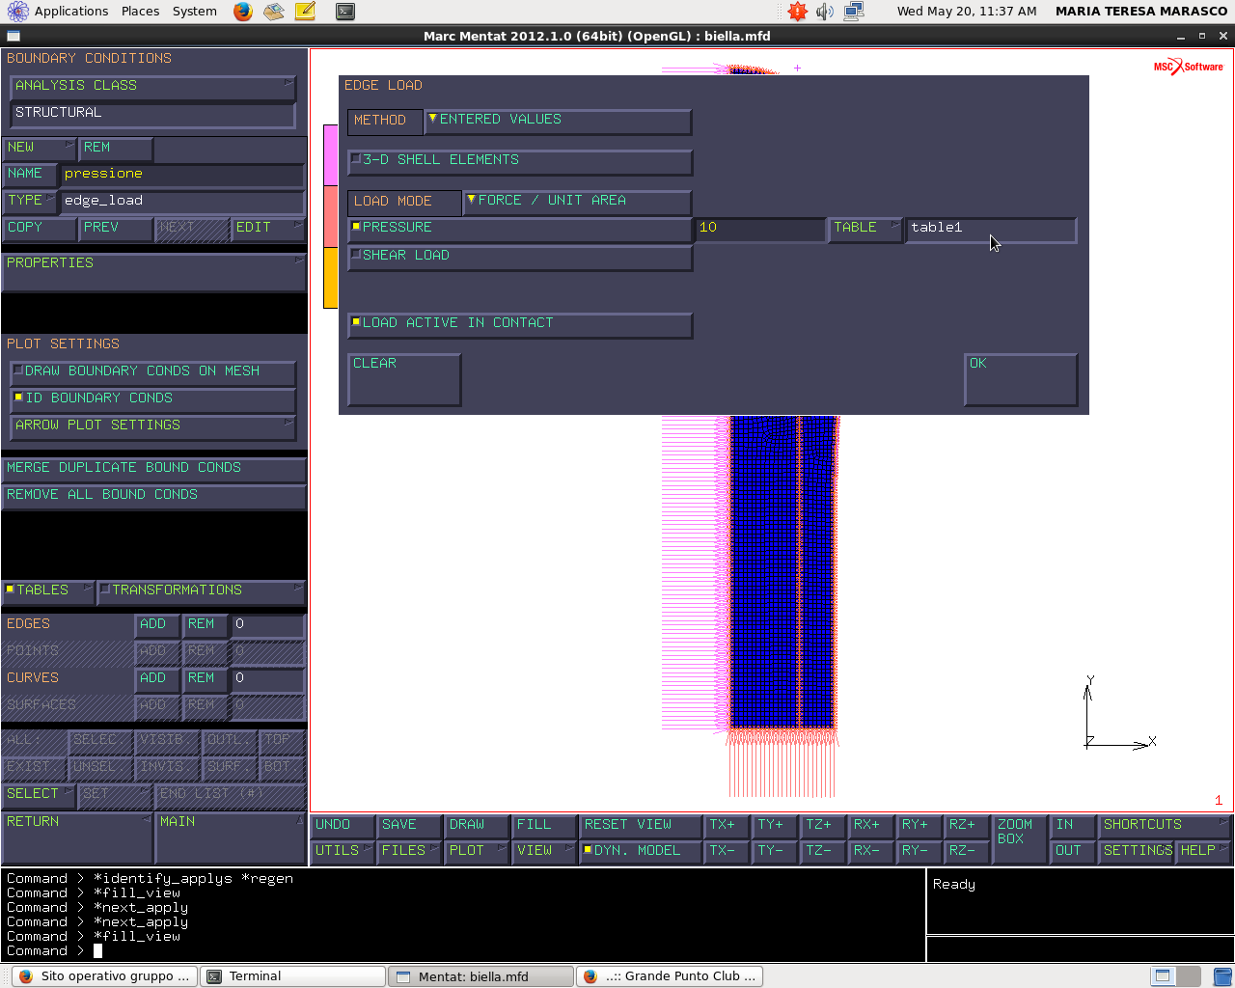Click RESET VIEW

coord(641,825)
